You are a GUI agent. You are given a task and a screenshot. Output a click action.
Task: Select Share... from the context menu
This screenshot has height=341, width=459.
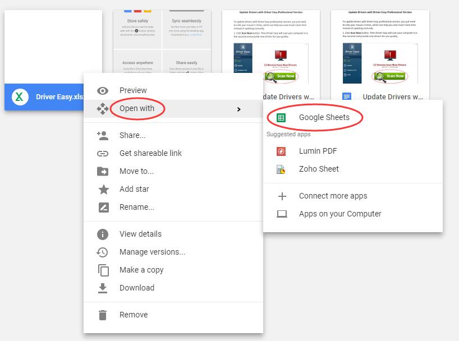coord(132,136)
